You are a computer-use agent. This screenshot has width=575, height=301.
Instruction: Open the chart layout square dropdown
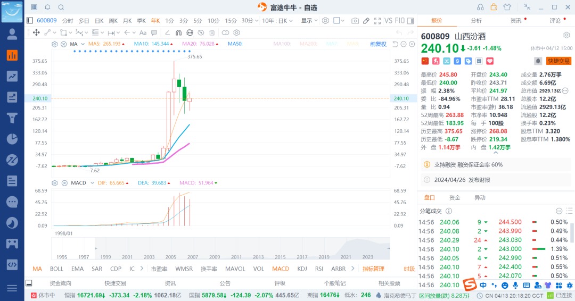pyautogui.click(x=339, y=21)
